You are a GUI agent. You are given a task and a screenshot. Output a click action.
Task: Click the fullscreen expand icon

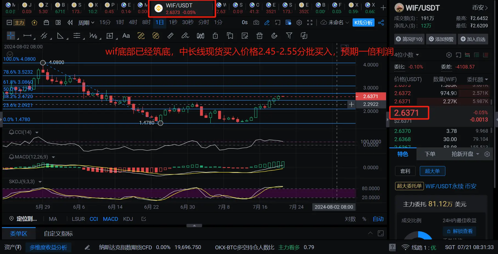310,22
